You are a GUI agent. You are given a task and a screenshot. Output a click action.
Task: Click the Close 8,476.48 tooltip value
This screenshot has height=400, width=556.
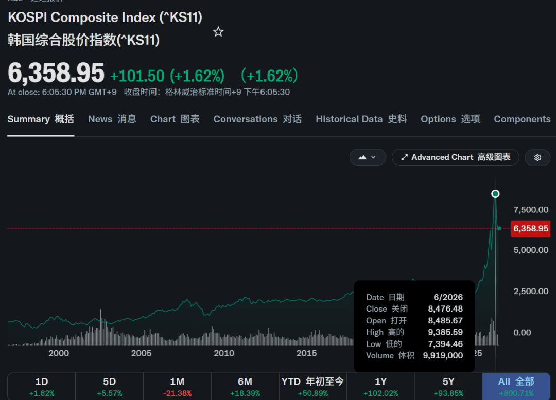[445, 308]
